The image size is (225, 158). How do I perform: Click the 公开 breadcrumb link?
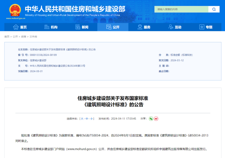point(15,37)
